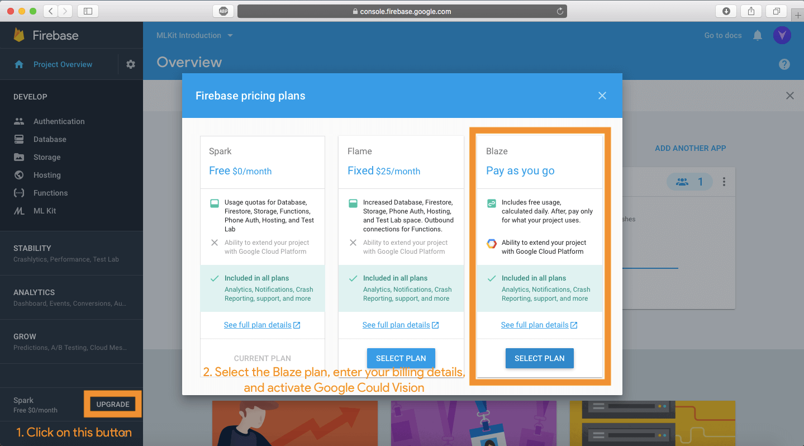Open Authentication in the Develop menu

(59, 121)
